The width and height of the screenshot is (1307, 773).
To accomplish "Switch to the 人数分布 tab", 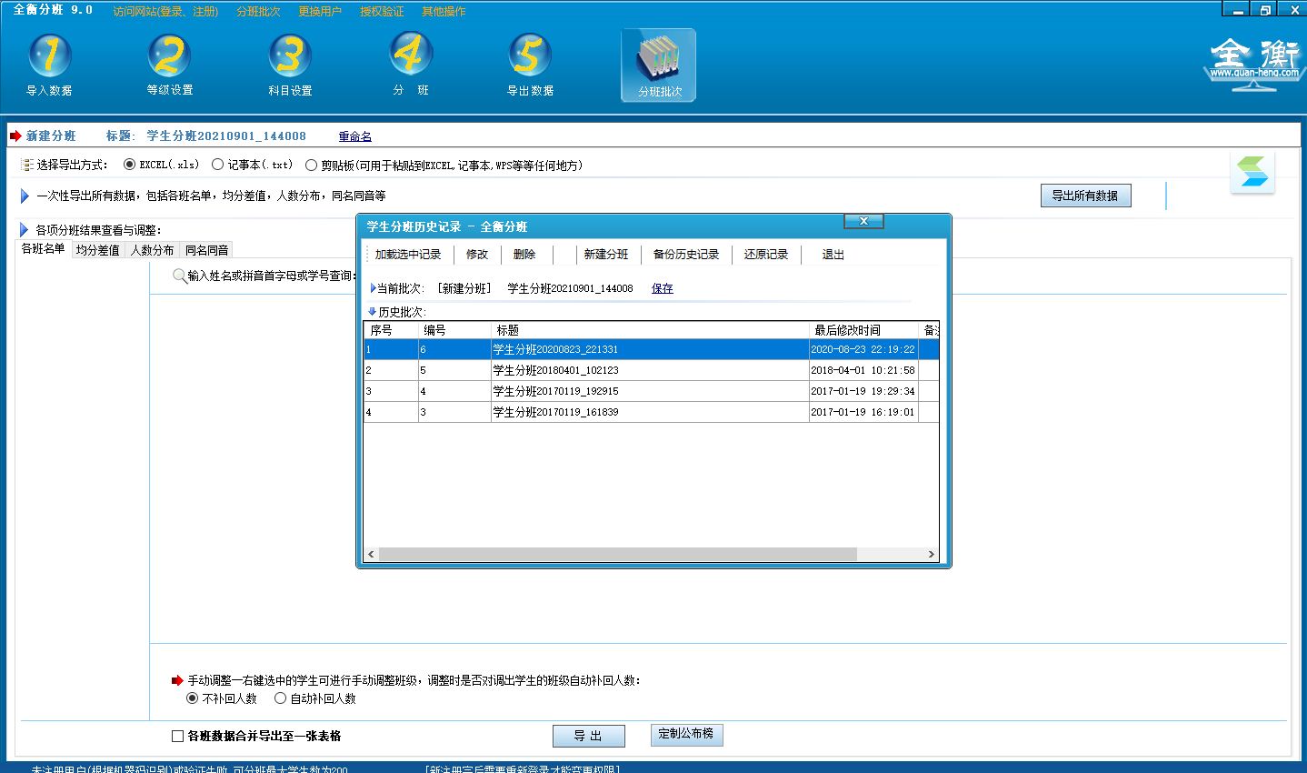I will coord(152,250).
